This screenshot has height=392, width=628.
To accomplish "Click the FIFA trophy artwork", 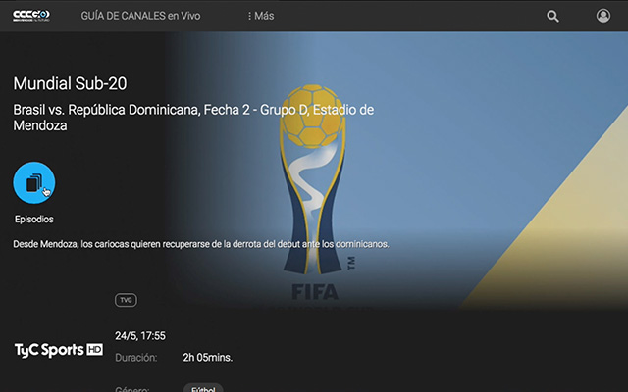I will tap(313, 179).
